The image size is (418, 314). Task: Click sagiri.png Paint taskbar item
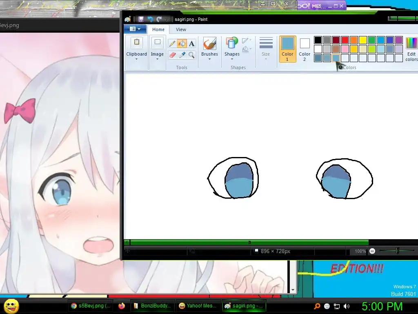(244, 306)
